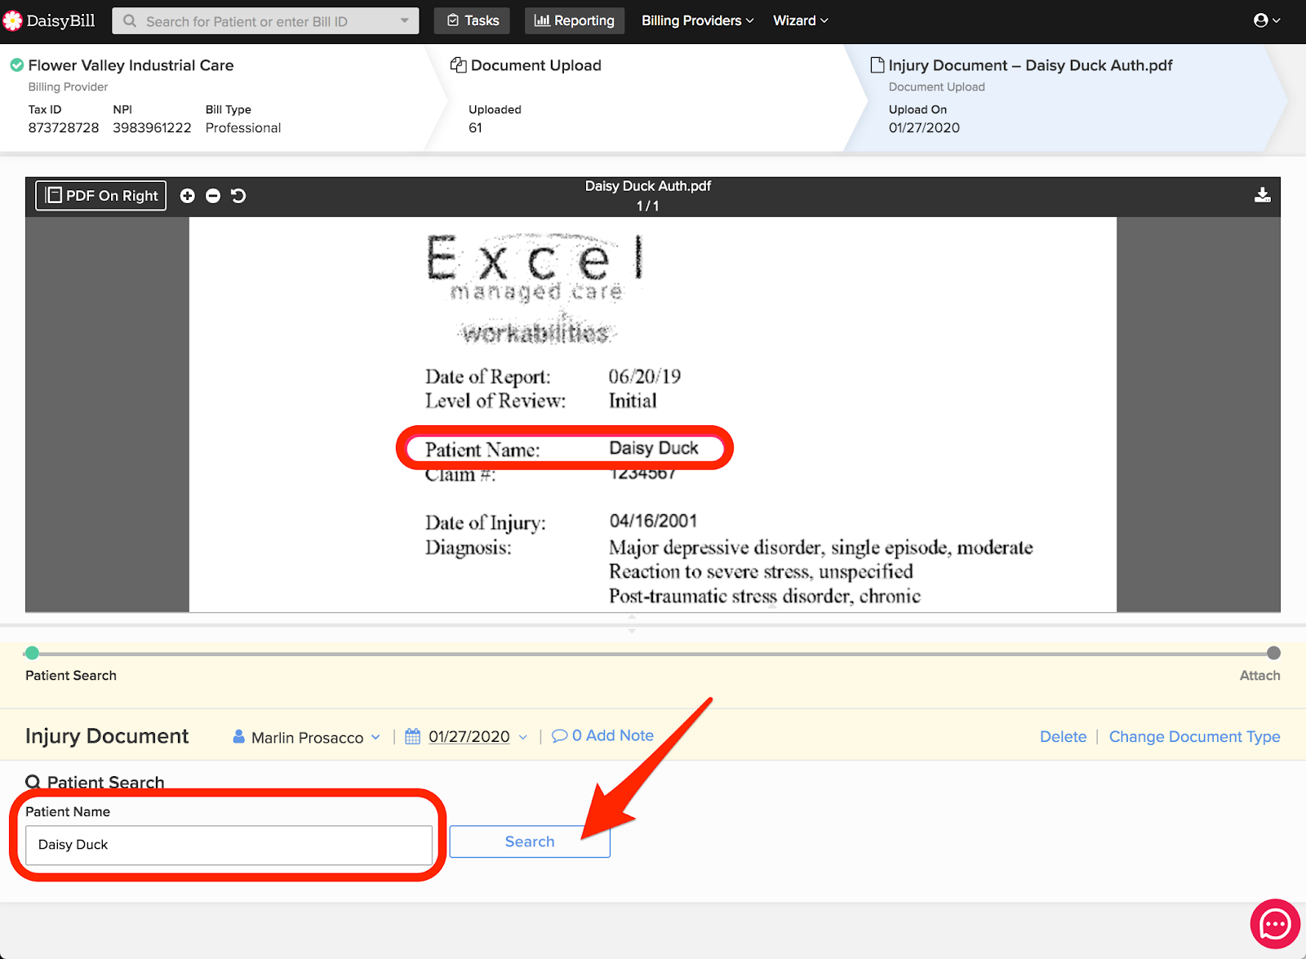Click Change Document Type link
1306x959 pixels.
[1194, 736]
